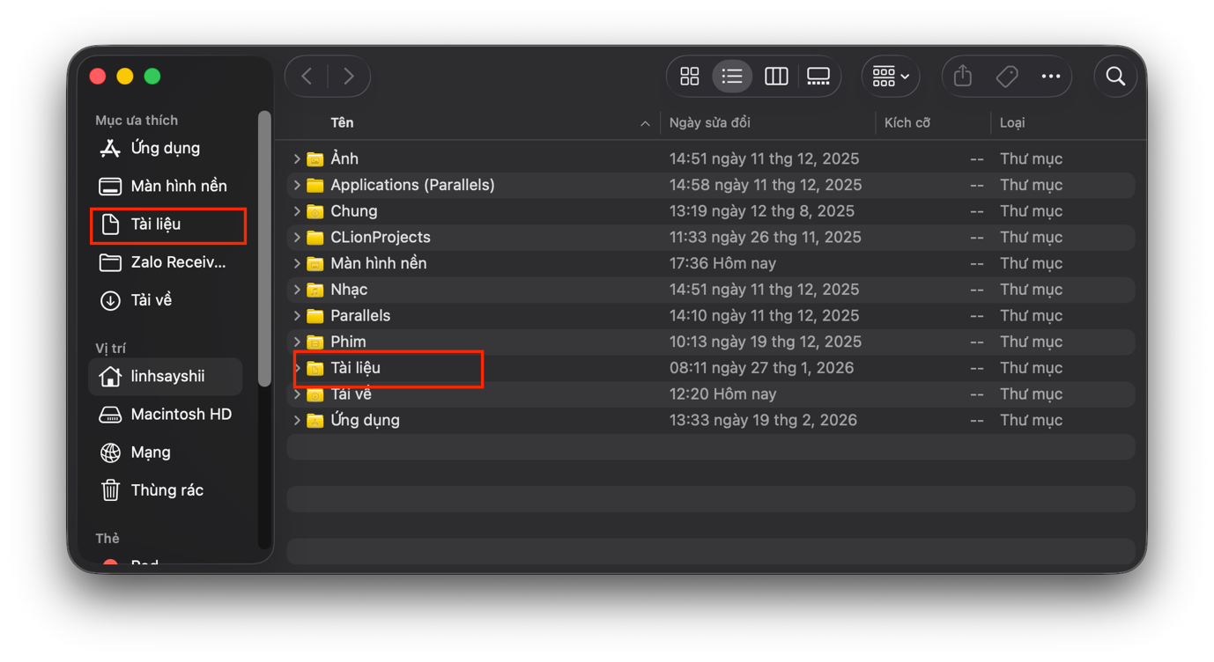Expand the Chung folder disclosure arrow
This screenshot has height=662, width=1214.
297,211
